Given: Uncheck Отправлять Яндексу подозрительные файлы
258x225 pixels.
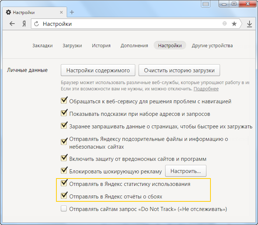Looking at the screenshot, I should [64, 141].
